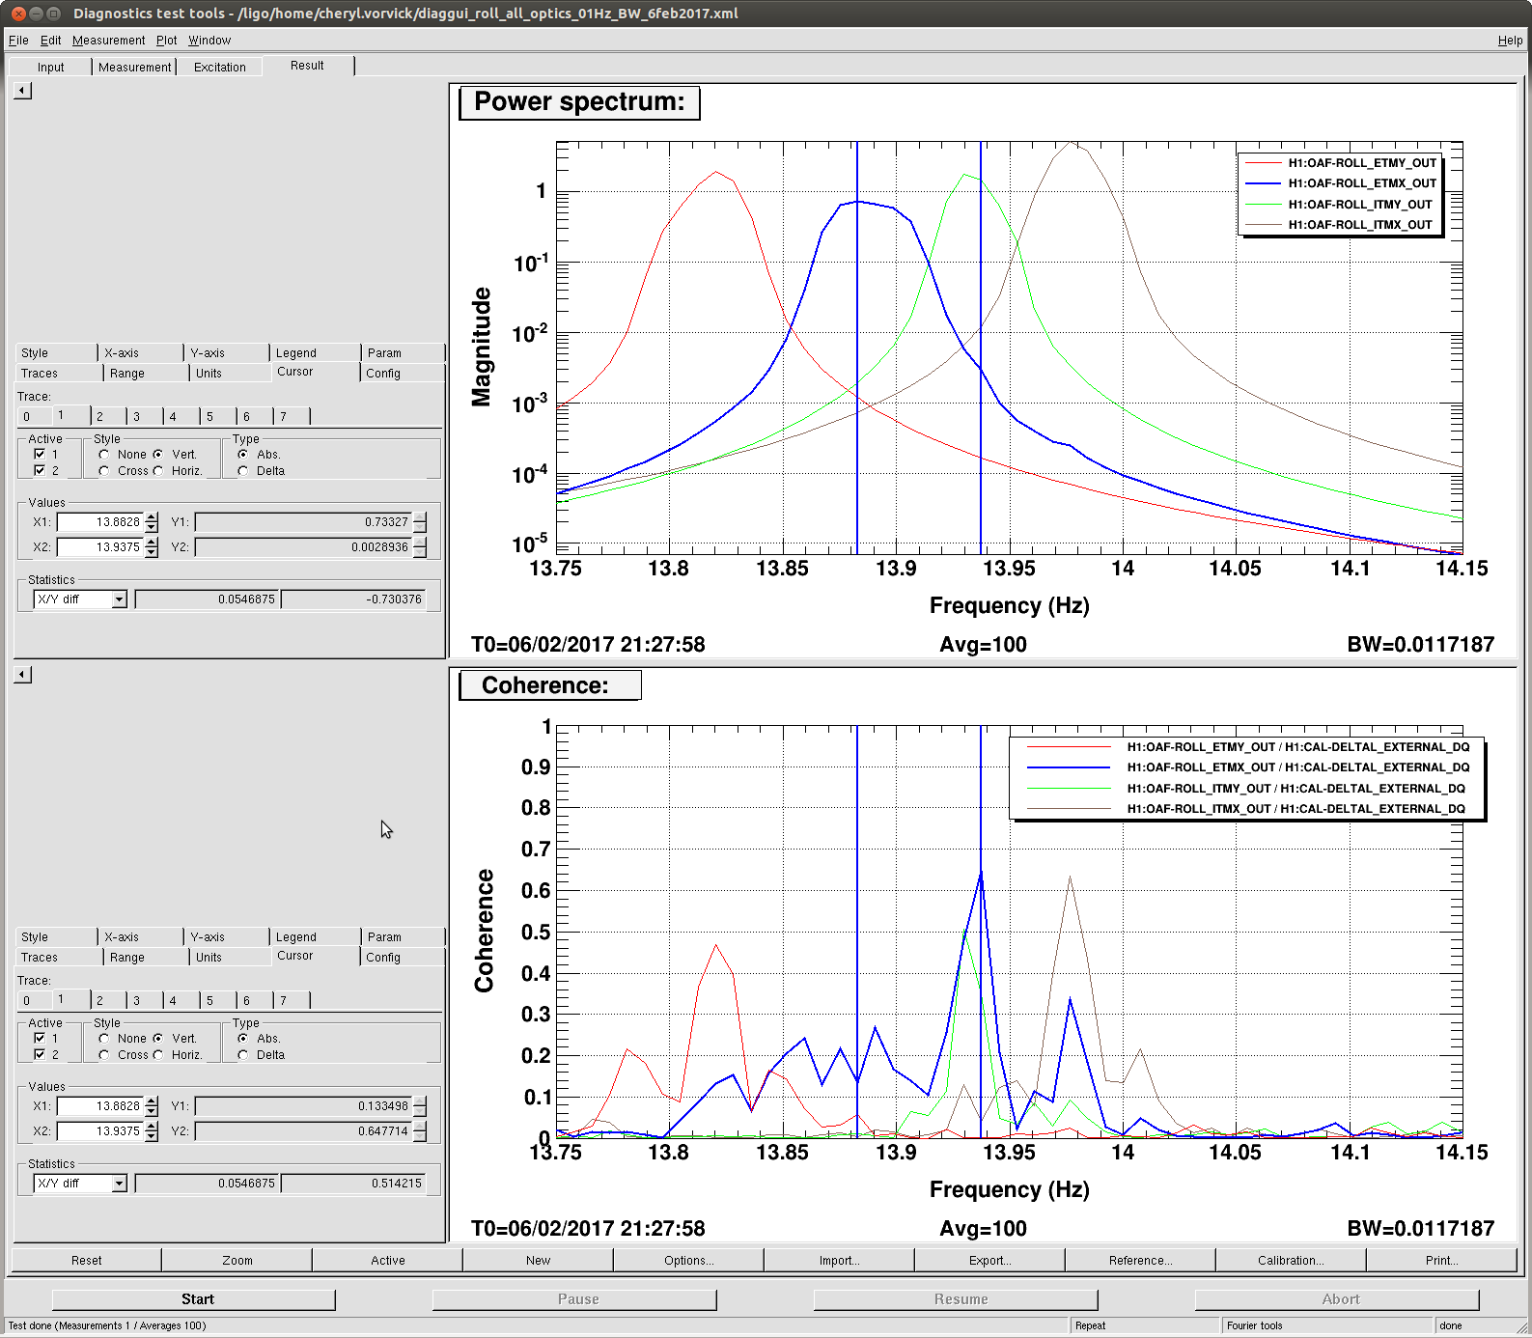Click X1 value field in upper panel
Viewport: 1532px width, 1338px height.
tap(99, 522)
